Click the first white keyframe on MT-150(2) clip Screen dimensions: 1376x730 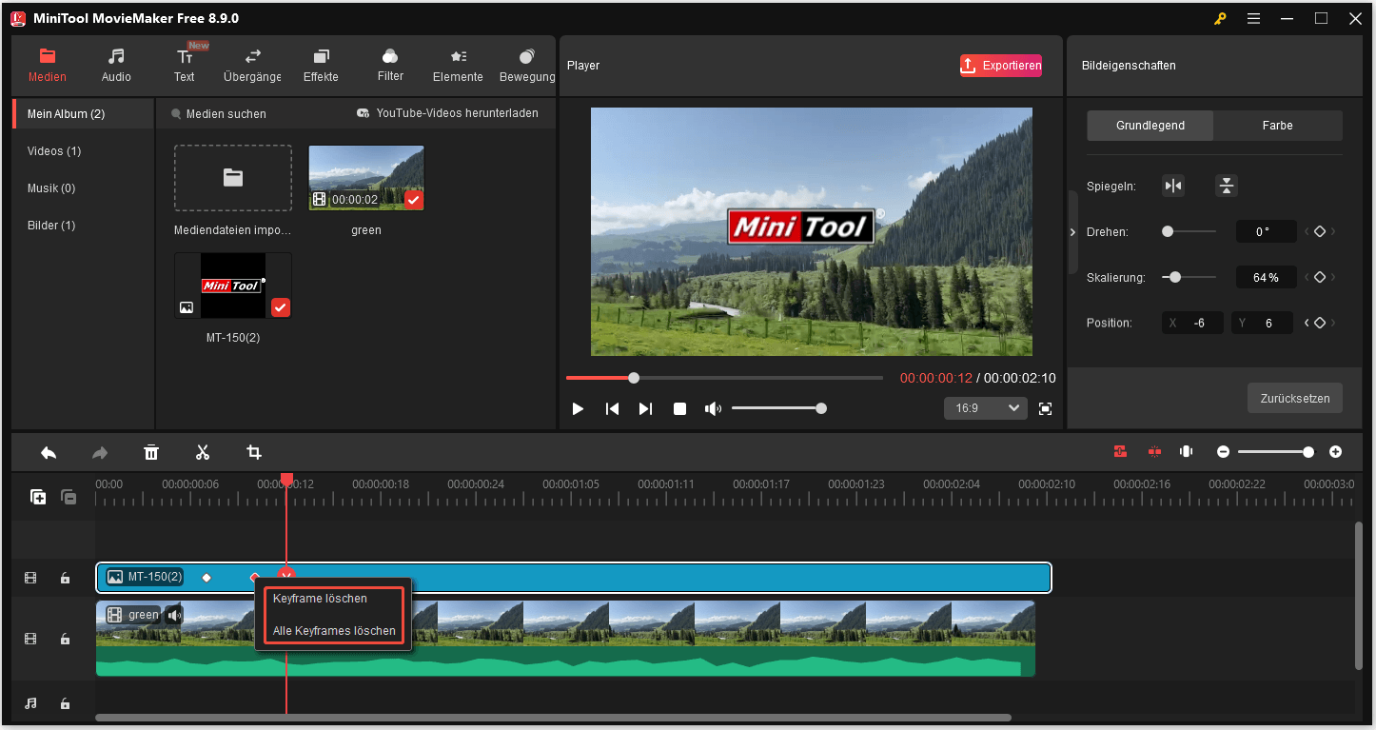(x=206, y=578)
